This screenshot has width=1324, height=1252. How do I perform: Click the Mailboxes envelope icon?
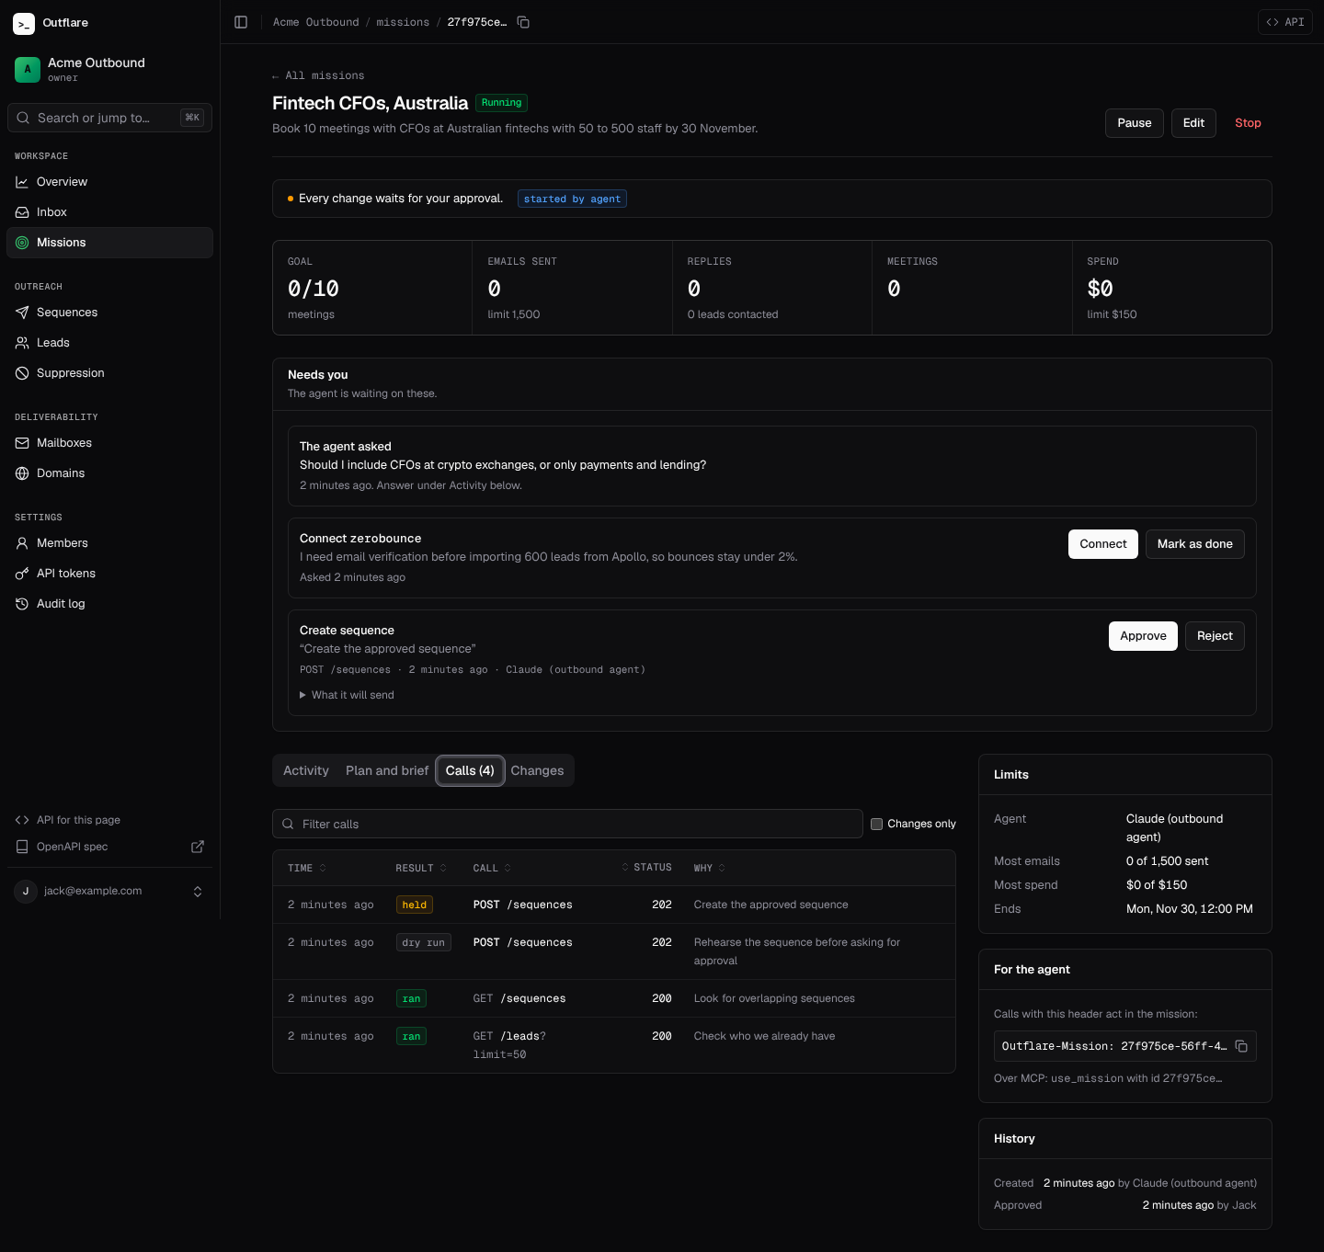22,443
